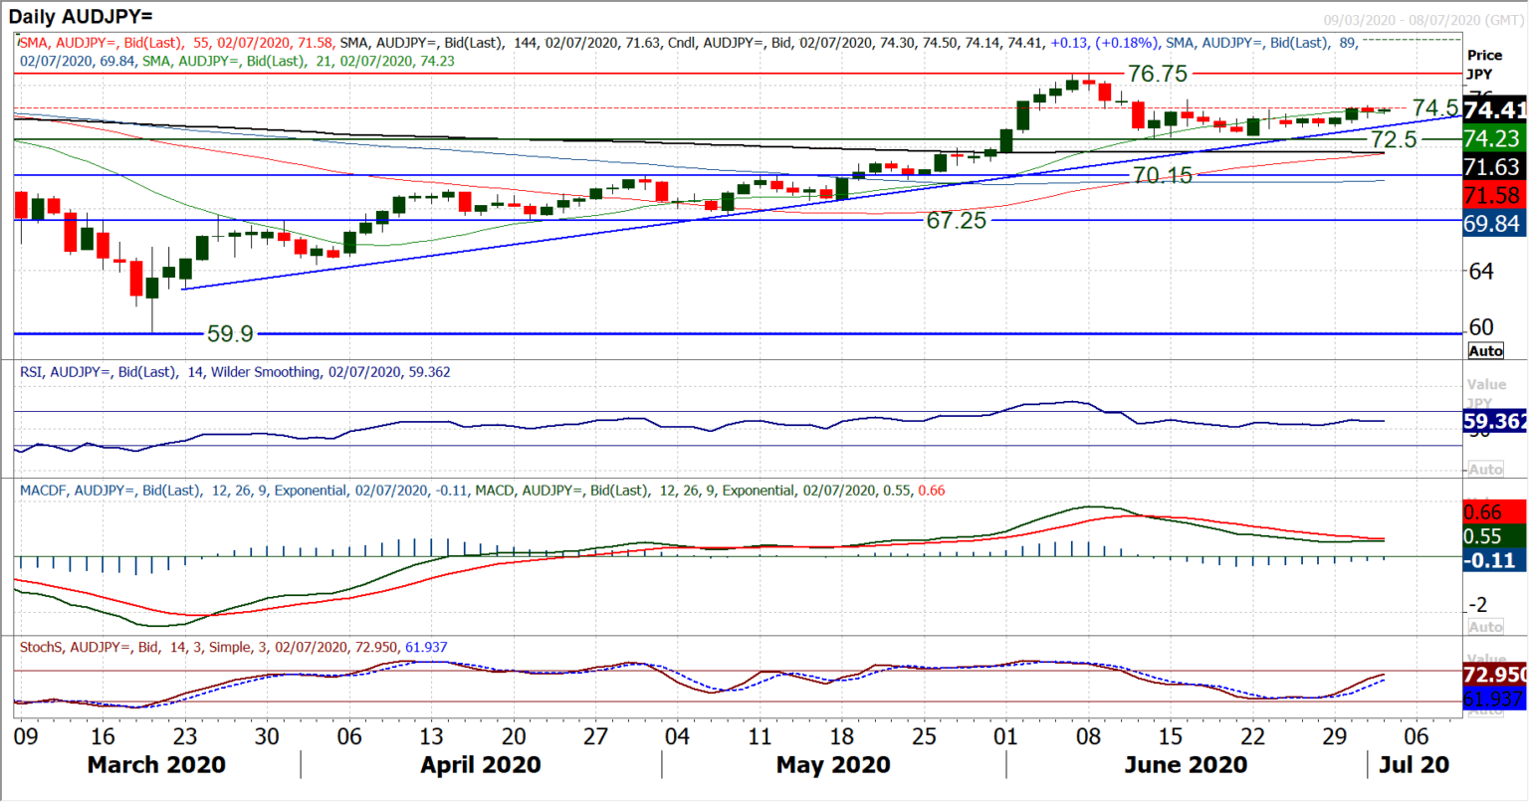This screenshot has width=1529, height=802.
Task: Click the Auto scale button in price panel
Action: coord(1485,350)
